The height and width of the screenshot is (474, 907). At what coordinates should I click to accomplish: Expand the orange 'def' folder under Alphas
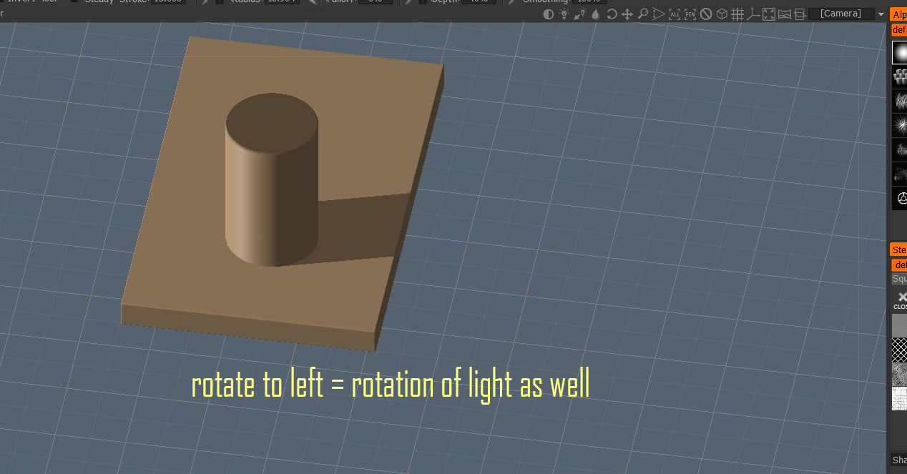click(x=899, y=30)
